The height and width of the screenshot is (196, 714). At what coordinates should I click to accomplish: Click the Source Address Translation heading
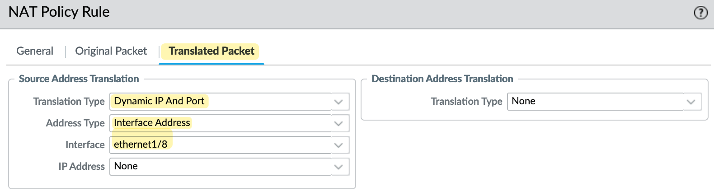[79, 79]
